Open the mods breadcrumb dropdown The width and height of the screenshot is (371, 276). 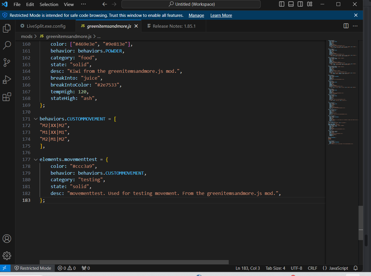27,36
